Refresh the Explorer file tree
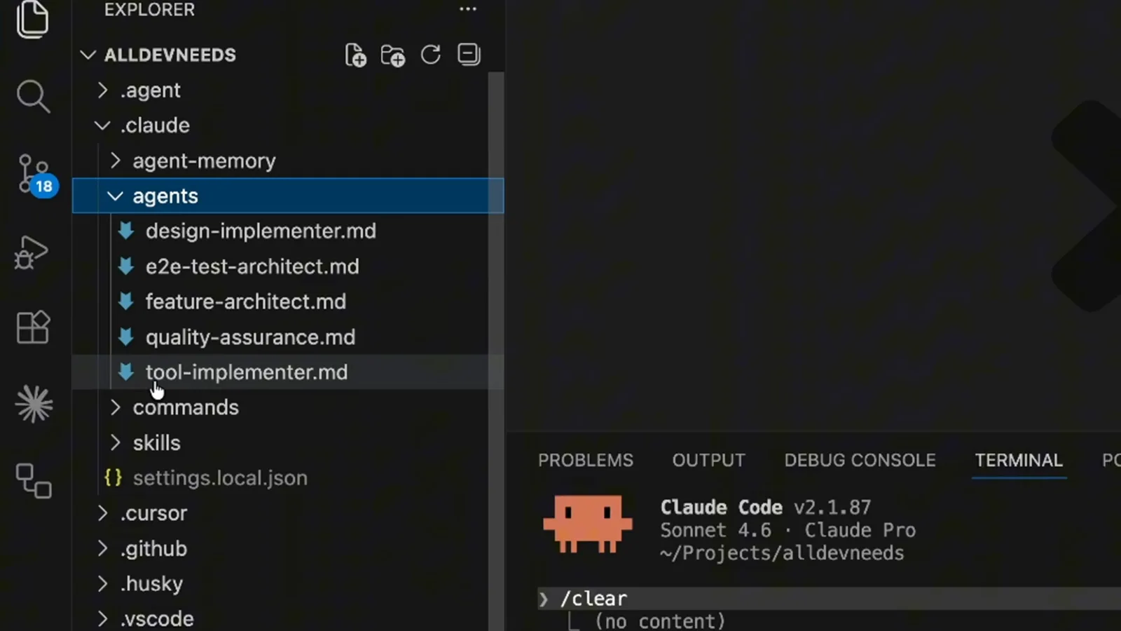The width and height of the screenshot is (1121, 631). point(431,55)
